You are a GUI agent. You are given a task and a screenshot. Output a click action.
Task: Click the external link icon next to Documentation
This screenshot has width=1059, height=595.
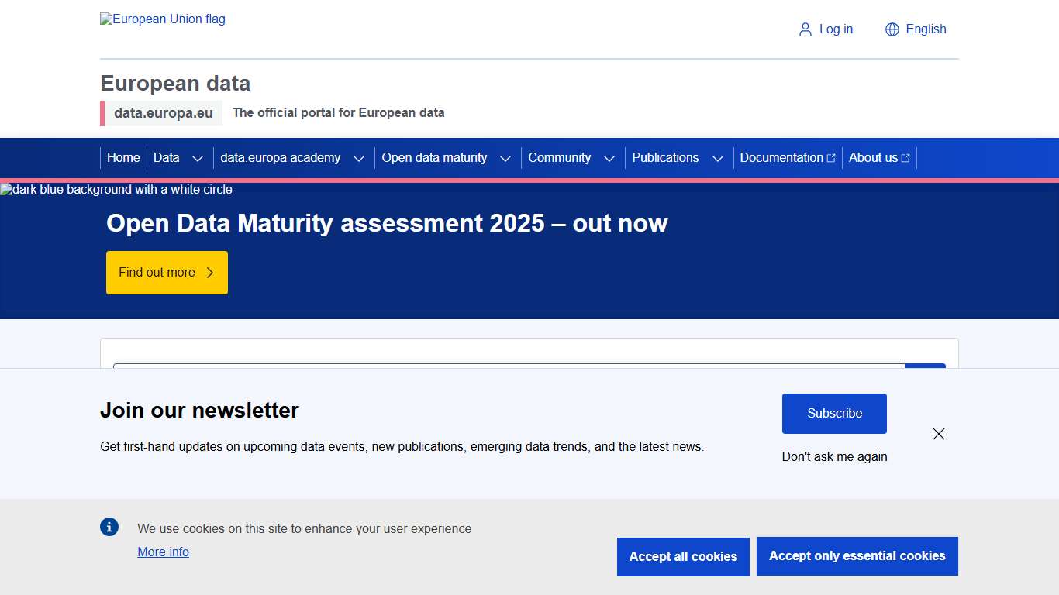pyautogui.click(x=832, y=156)
